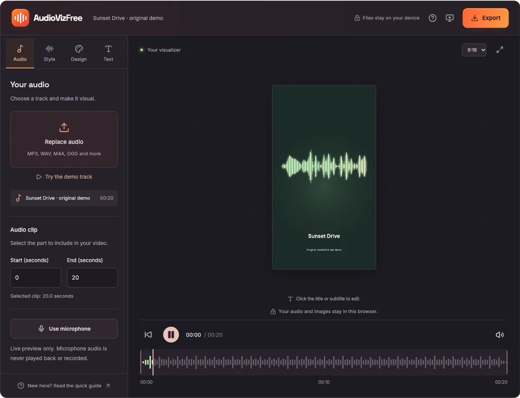520x398 pixels.
Task: Switch to the Style tab
Action: click(49, 53)
